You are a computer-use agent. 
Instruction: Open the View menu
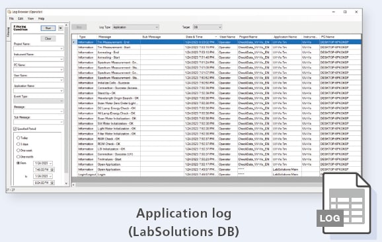[x=30, y=18]
